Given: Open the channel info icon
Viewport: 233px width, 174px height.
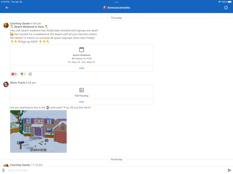Looking at the screenshot, I should coord(226,8).
